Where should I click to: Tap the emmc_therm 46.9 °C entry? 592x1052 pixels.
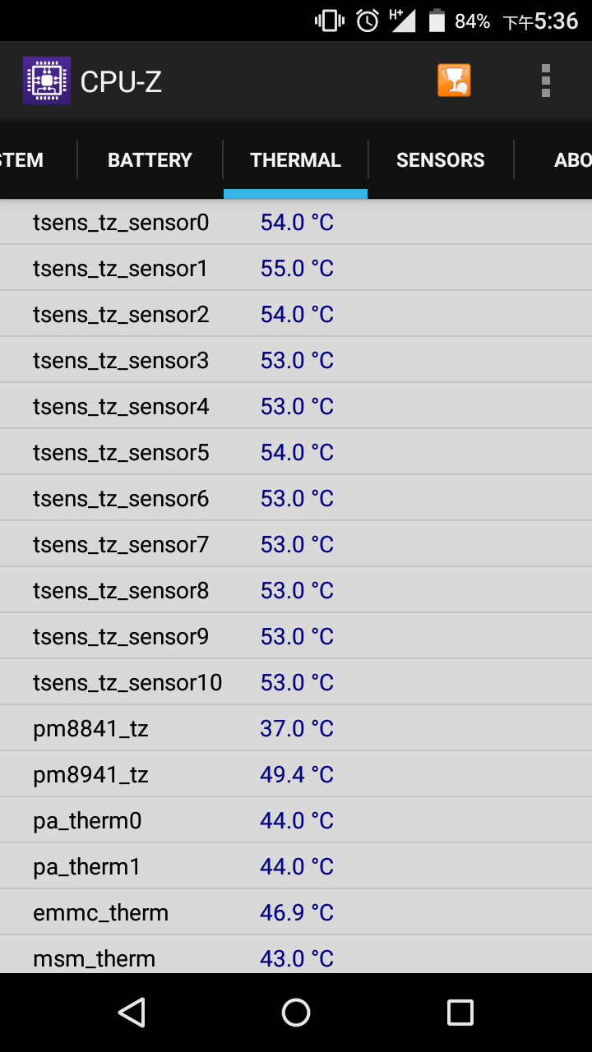[296, 912]
